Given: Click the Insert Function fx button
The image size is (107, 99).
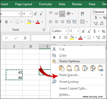Looking at the screenshot, I should tap(25, 38).
